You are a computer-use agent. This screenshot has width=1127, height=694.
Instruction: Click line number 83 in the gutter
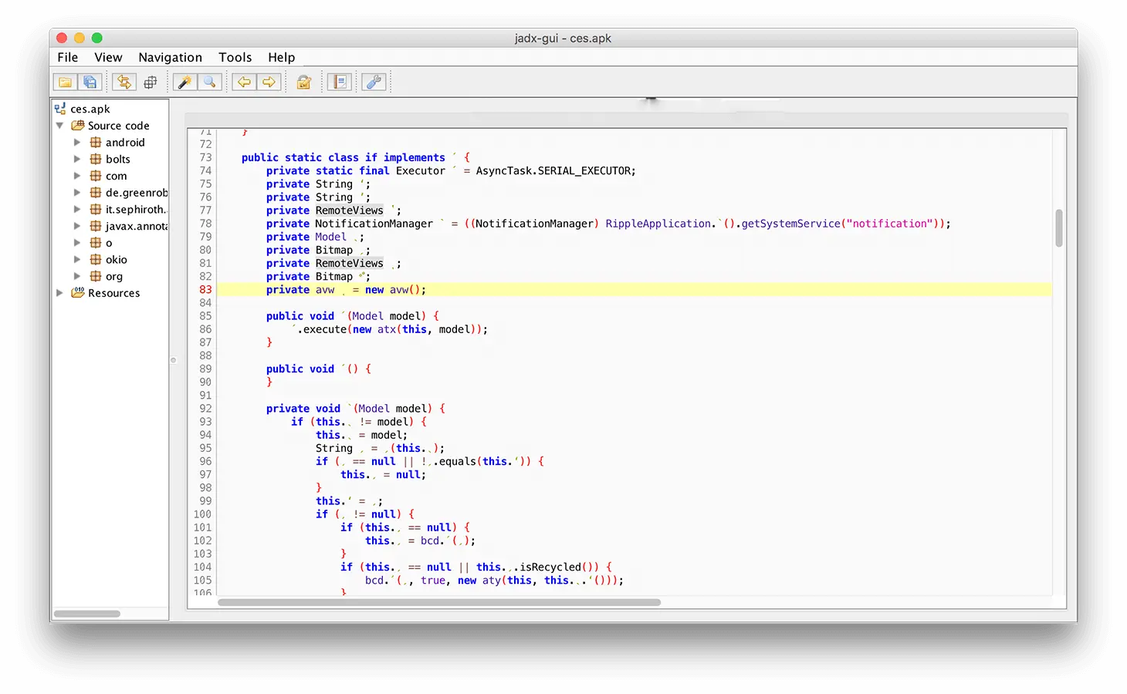coord(205,290)
